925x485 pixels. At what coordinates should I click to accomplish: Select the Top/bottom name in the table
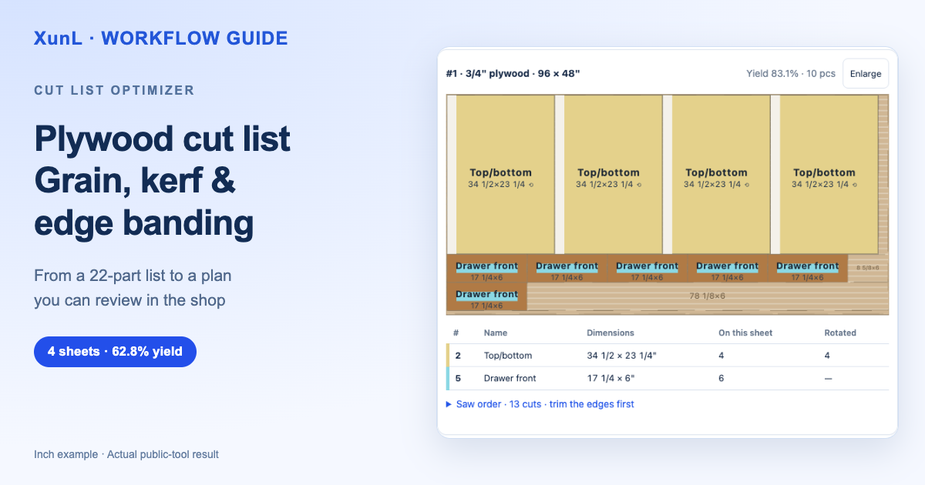508,356
